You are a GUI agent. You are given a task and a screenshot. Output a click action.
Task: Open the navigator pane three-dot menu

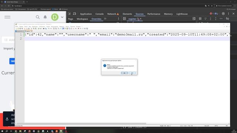[x=118, y=19]
